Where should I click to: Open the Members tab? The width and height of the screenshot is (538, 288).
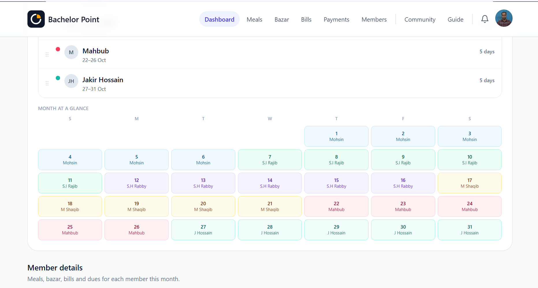click(374, 19)
